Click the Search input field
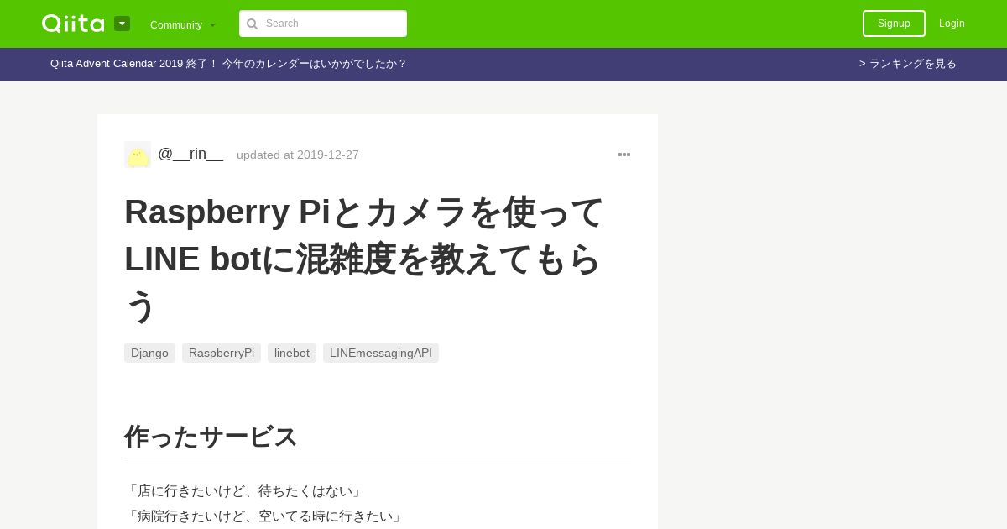The image size is (1007, 529). pyautogui.click(x=323, y=24)
